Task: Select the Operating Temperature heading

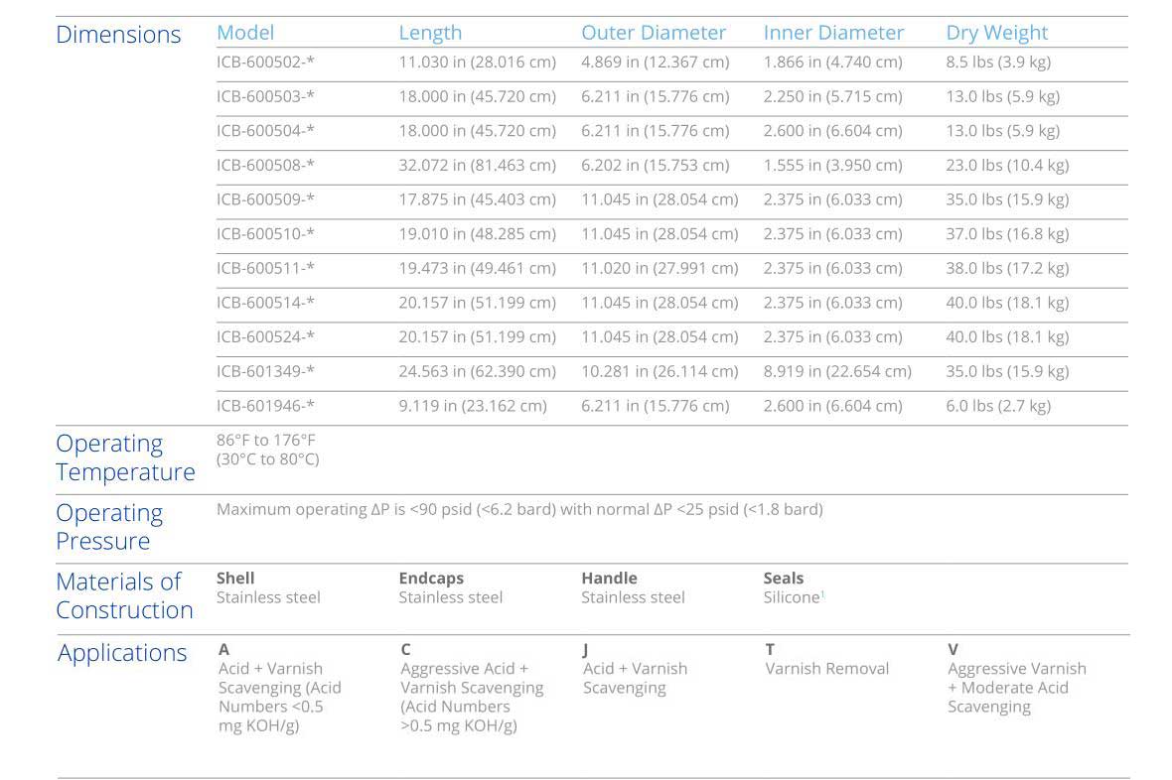Action: point(125,457)
